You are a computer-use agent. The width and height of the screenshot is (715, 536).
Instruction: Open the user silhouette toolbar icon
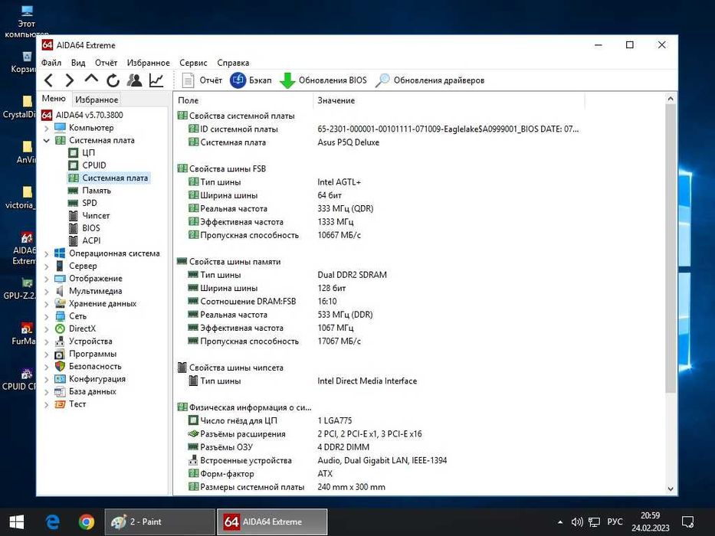click(x=134, y=80)
